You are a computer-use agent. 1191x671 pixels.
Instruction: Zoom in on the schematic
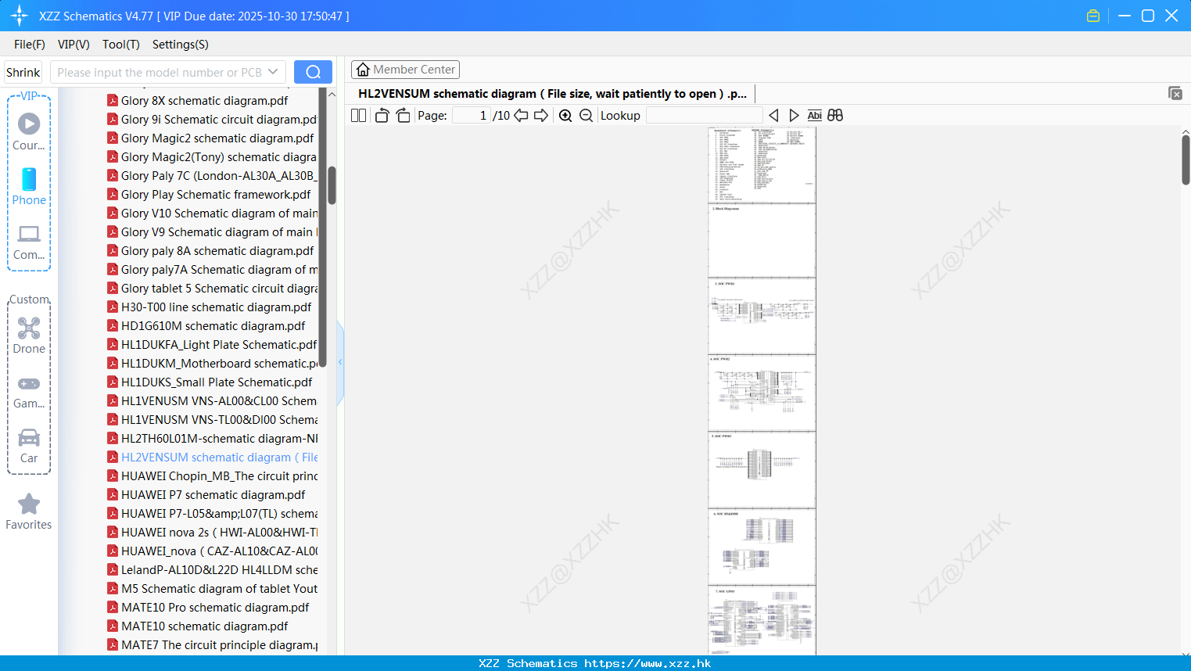(565, 115)
